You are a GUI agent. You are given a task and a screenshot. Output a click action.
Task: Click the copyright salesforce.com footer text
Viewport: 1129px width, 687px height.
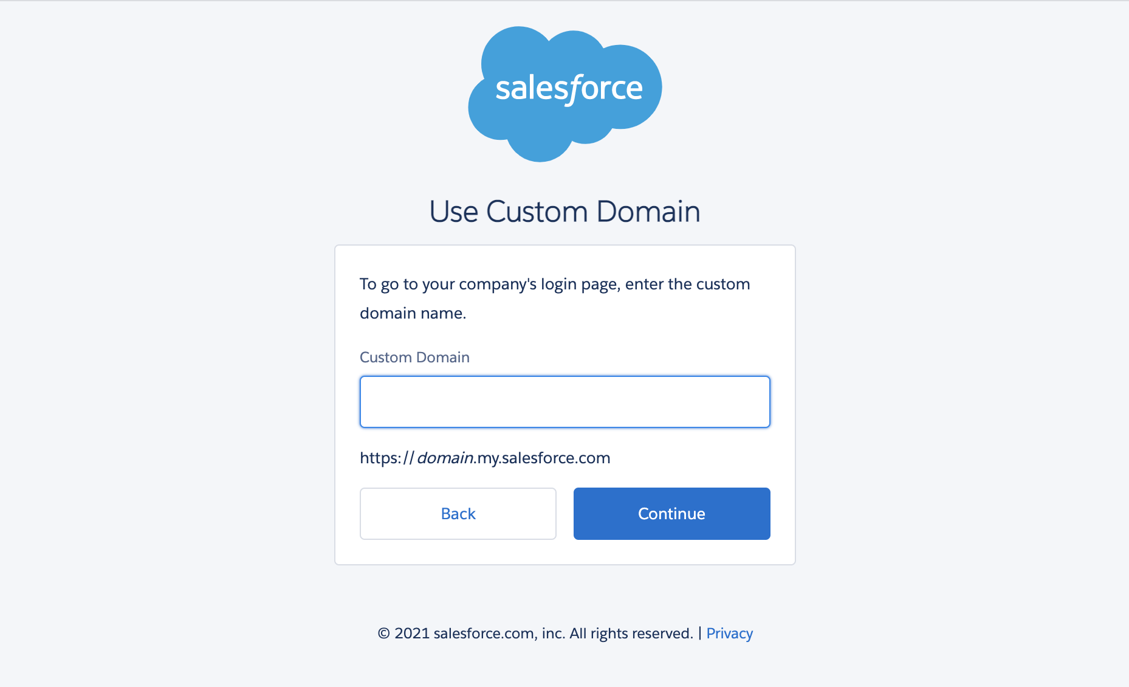[x=535, y=633]
